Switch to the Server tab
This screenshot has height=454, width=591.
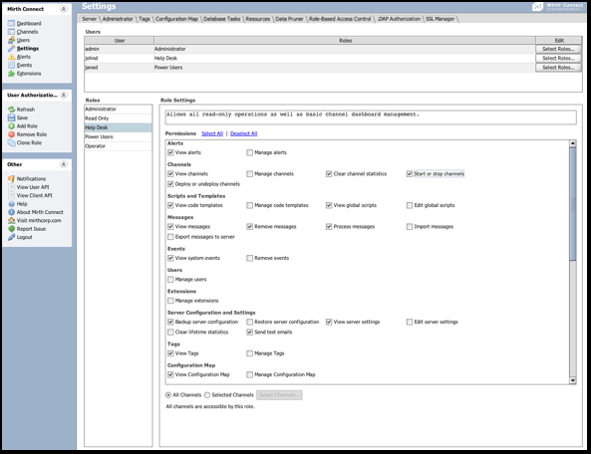tap(90, 19)
